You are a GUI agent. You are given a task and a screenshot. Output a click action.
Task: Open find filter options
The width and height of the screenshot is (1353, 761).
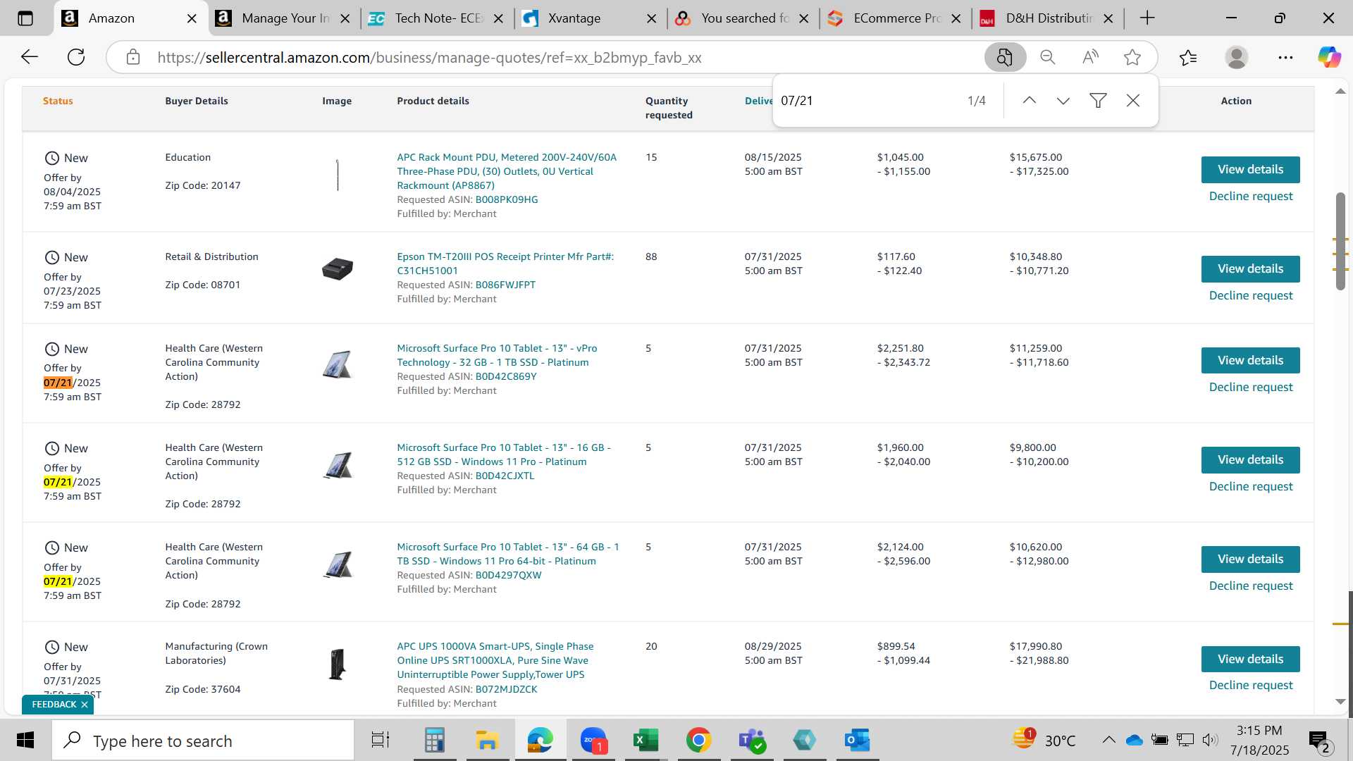1098,101
